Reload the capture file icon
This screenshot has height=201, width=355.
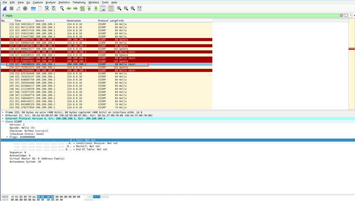point(53,8)
